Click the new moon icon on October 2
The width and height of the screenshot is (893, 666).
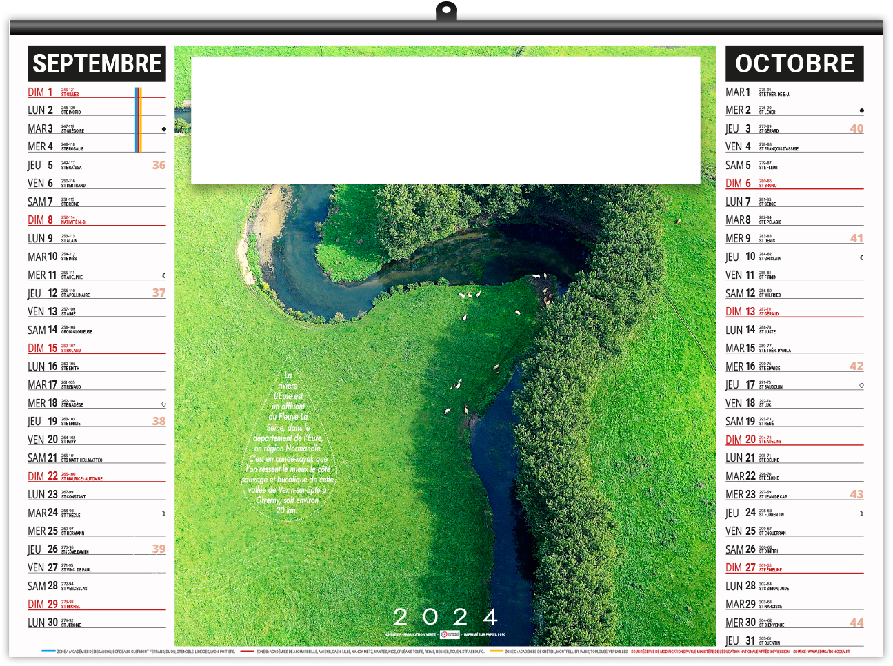[x=861, y=110]
